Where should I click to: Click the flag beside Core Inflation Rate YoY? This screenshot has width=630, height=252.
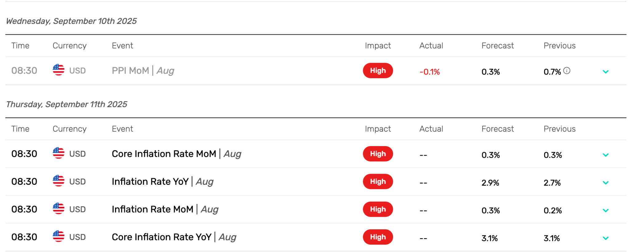[x=58, y=236]
